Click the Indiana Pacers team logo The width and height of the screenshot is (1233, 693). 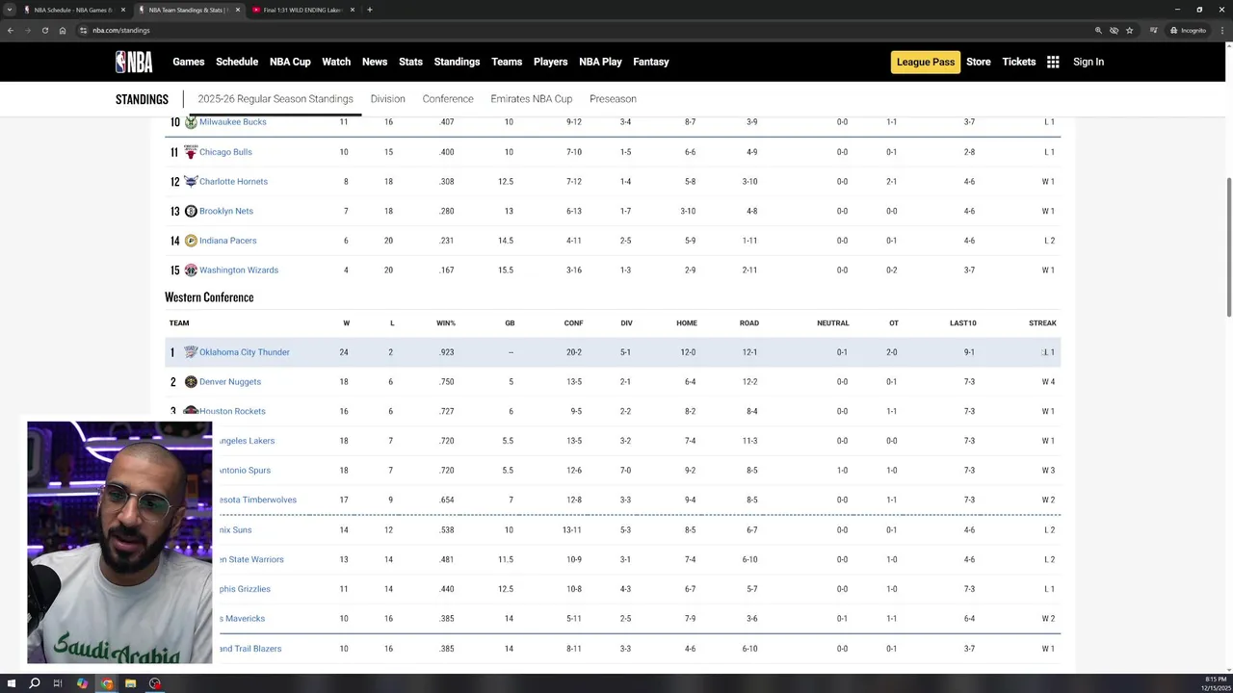(x=191, y=241)
